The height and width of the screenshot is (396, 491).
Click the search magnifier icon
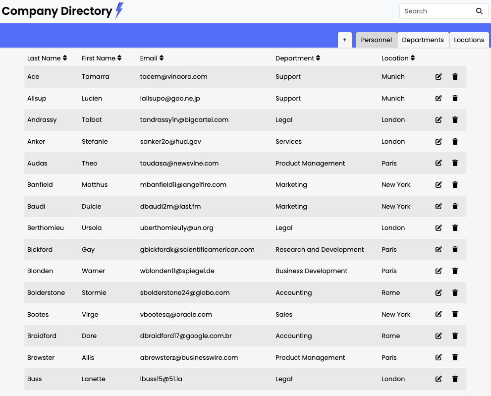coord(479,11)
